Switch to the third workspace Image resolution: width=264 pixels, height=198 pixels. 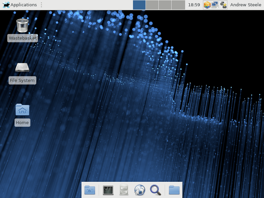click(x=165, y=5)
